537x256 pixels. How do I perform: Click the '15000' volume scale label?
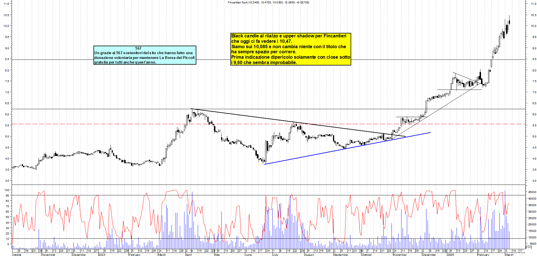click(532, 231)
